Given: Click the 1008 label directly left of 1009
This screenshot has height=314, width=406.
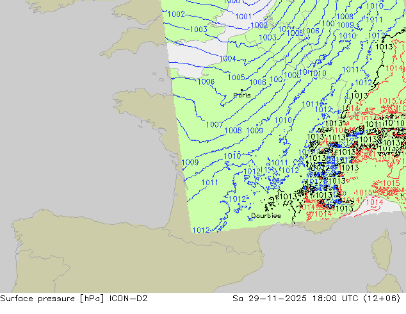Looking at the screenshot, I should [x=233, y=131].
